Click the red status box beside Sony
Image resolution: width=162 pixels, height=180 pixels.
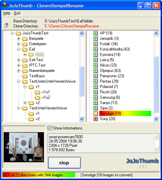coord(96,119)
